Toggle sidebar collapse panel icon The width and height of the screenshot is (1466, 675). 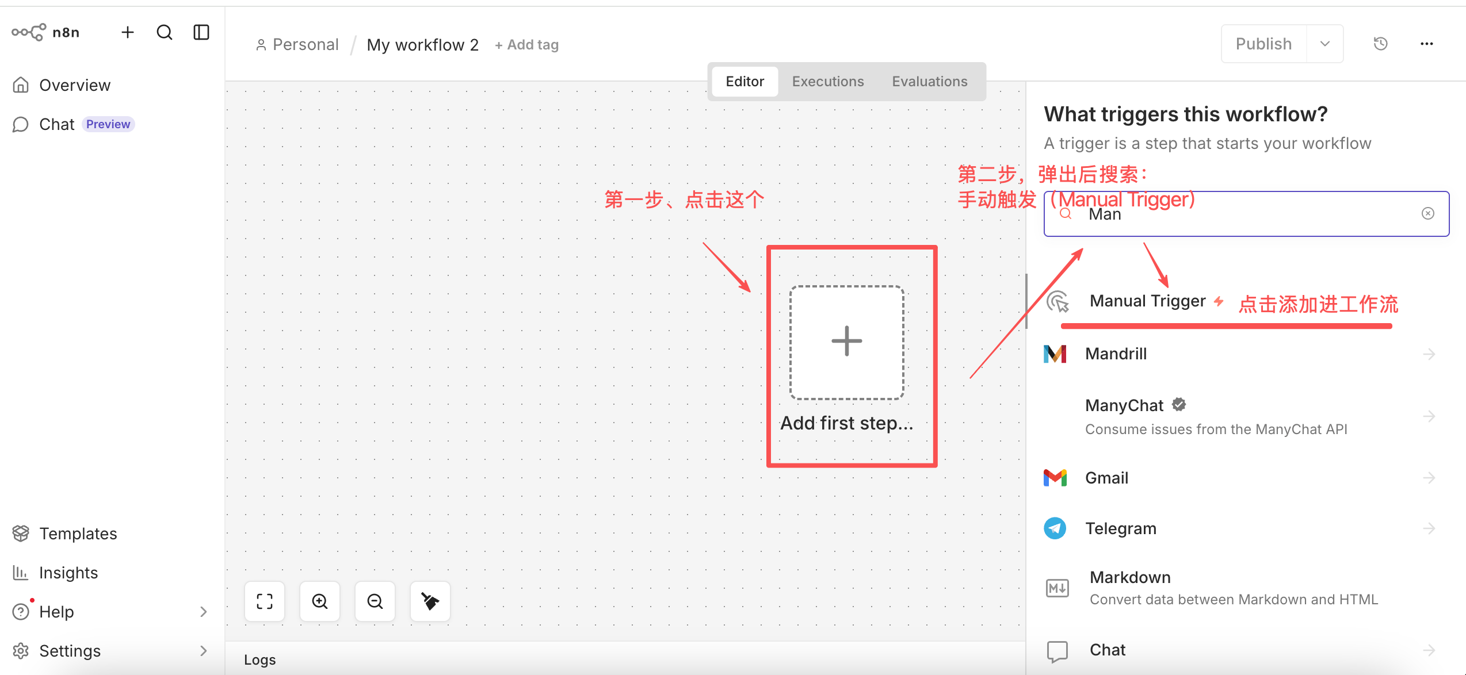coord(201,32)
